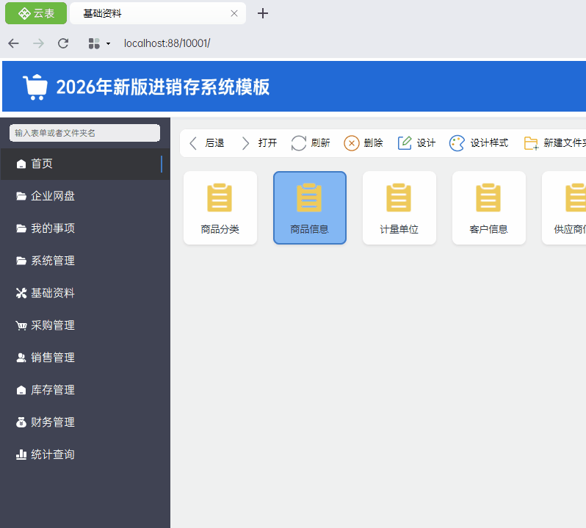
Task: Click the 设计 design toolbar button
Action: point(416,143)
